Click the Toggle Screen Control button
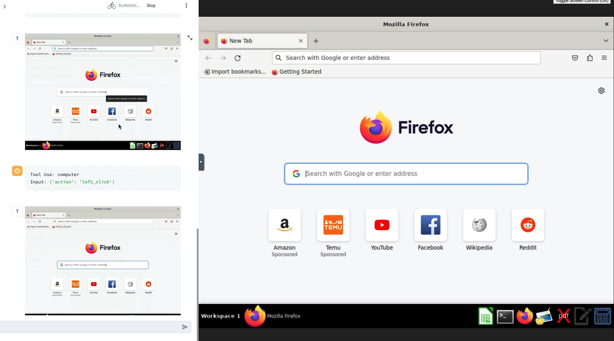 tap(582, 2)
